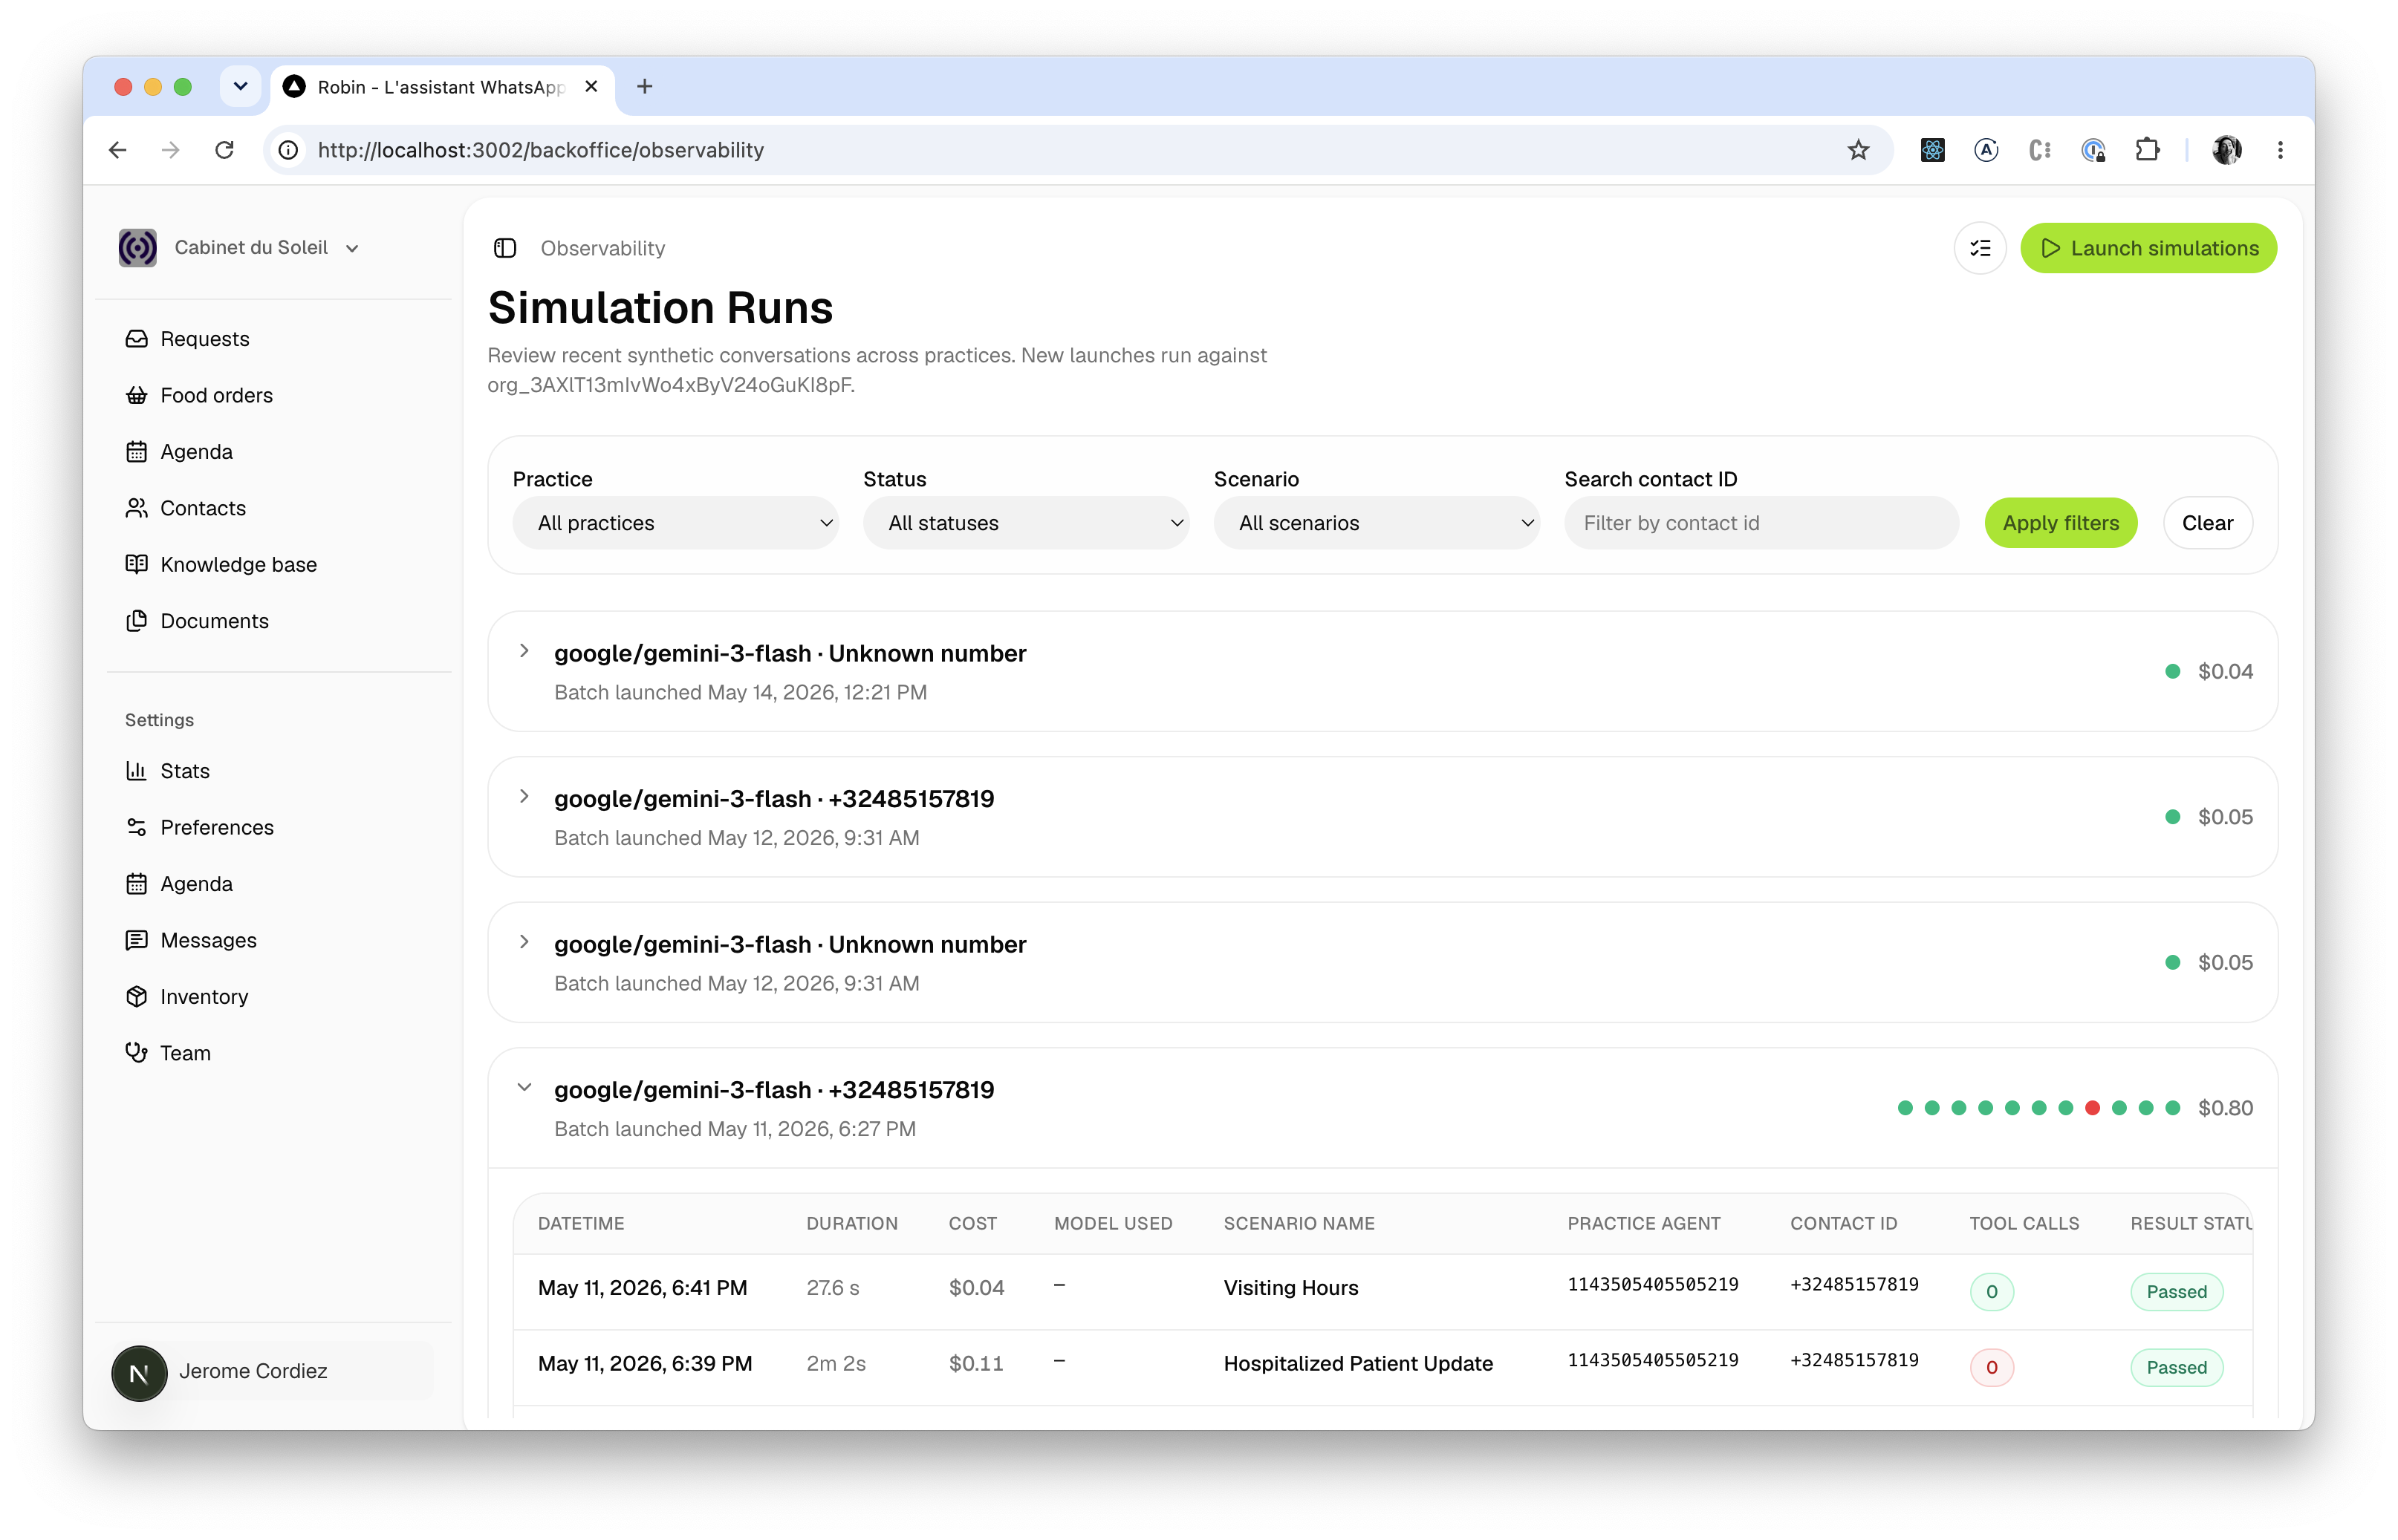Click the Knowledge base book icon
Screen dimensions: 2398x1540
[136, 564]
